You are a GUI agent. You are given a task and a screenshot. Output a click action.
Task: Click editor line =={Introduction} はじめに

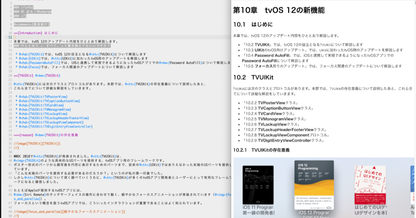pos(36,33)
